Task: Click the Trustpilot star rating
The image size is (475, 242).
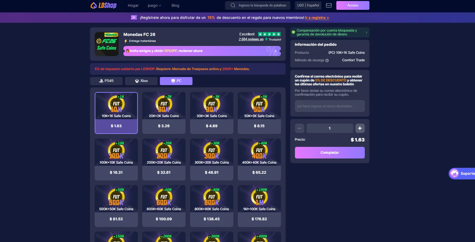Action: 269,34
